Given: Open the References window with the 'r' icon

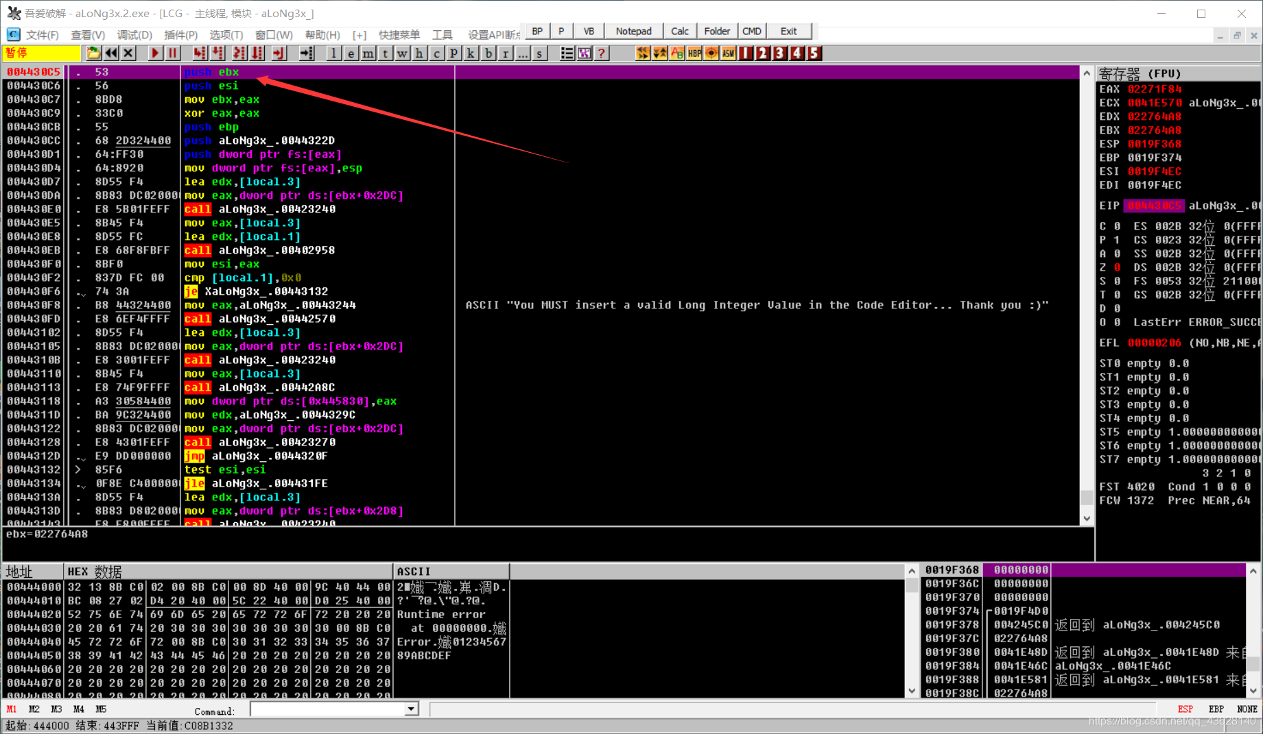Looking at the screenshot, I should coord(506,53).
